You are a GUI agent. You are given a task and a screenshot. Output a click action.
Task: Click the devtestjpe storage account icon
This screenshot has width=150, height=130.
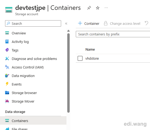[9, 10]
